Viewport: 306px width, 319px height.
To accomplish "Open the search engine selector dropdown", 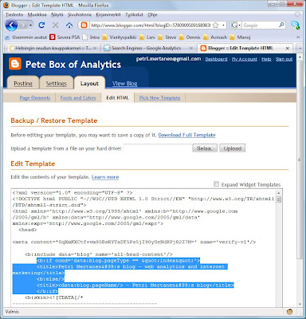I will pos(239,26).
